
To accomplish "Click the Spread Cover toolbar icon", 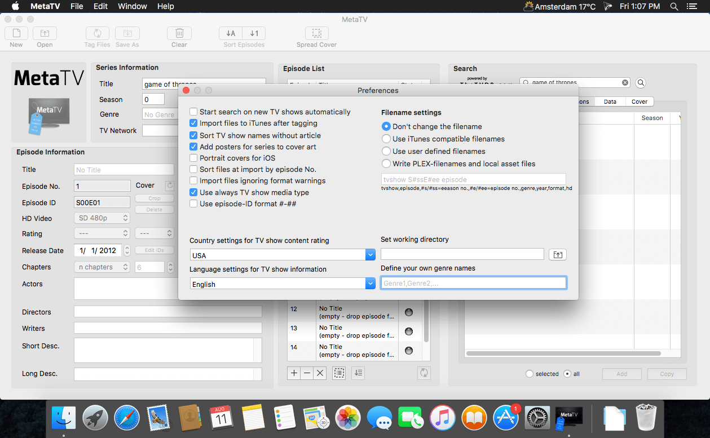I will coord(317,33).
